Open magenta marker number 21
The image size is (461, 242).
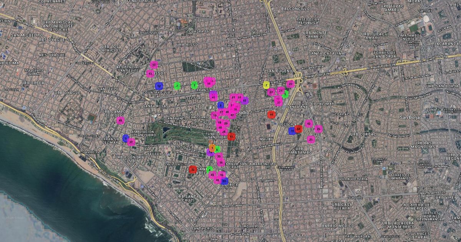(233, 97)
